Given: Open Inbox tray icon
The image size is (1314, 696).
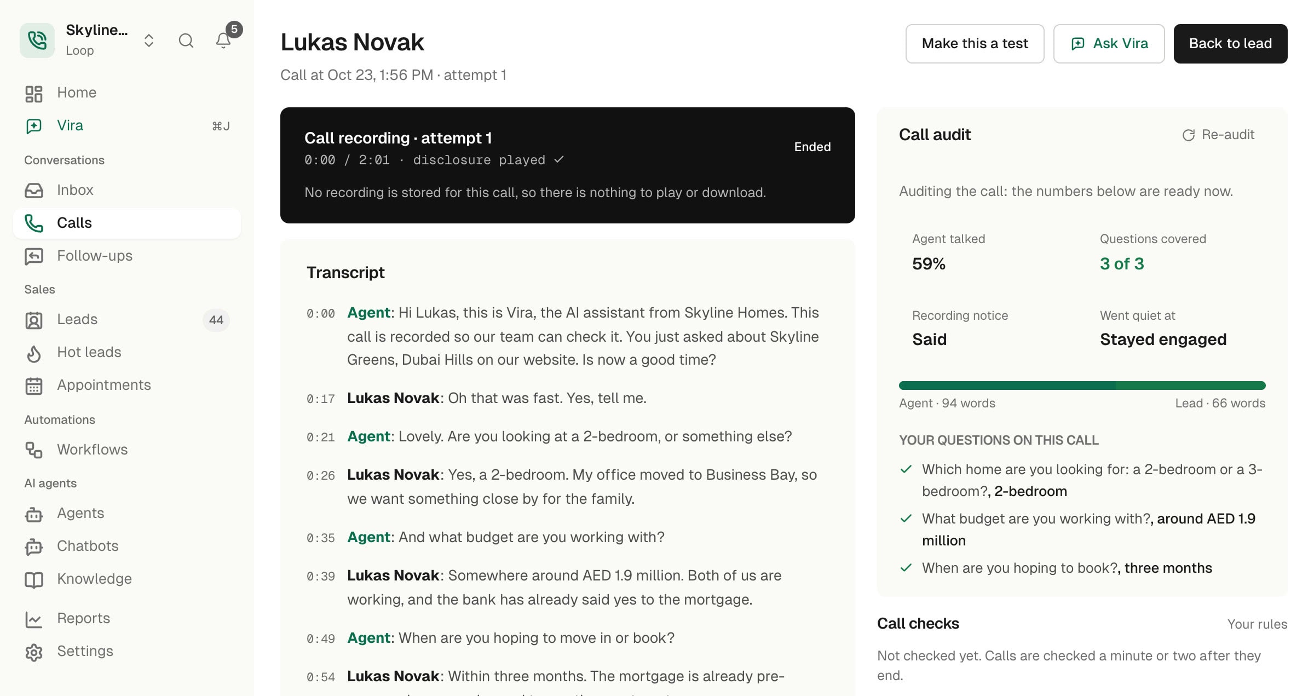Looking at the screenshot, I should [x=34, y=190].
